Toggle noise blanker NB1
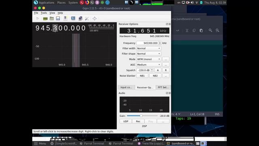Viewport: 259px width, 146px height. (x=142, y=76)
